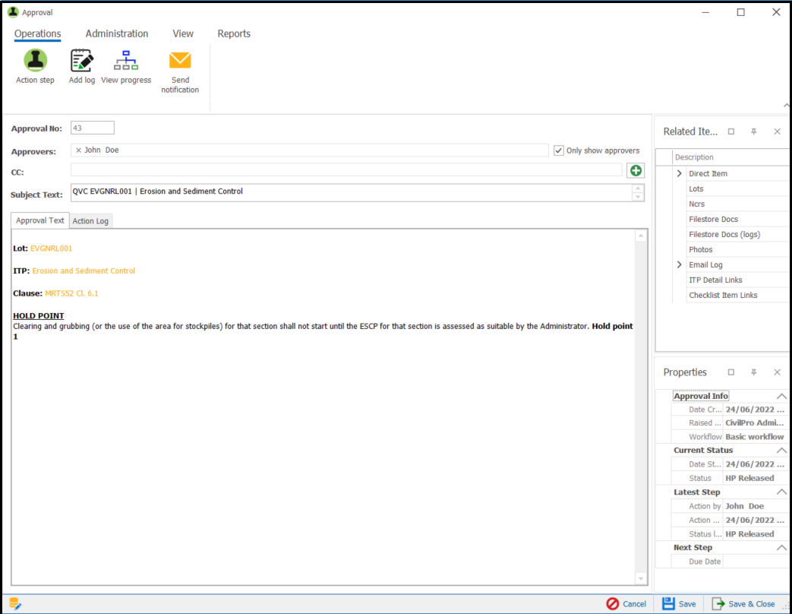This screenshot has width=792, height=614.
Task: Select Lots in Related Items
Action: coord(737,188)
